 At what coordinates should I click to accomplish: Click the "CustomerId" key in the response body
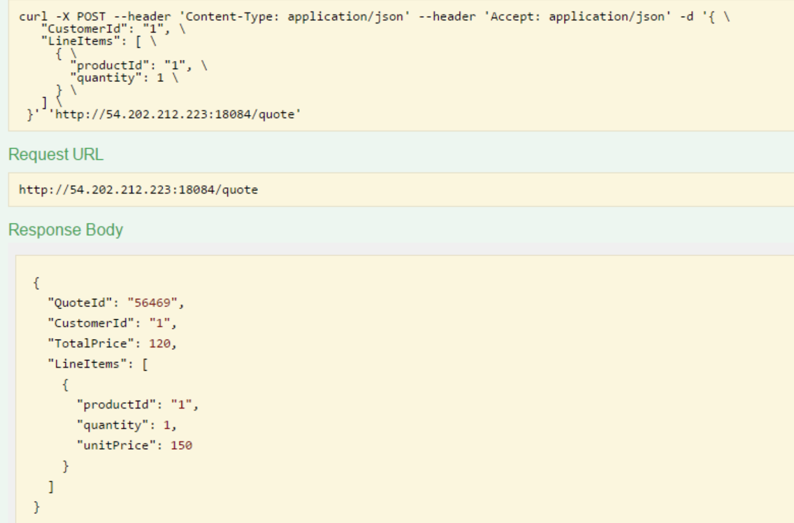91,323
